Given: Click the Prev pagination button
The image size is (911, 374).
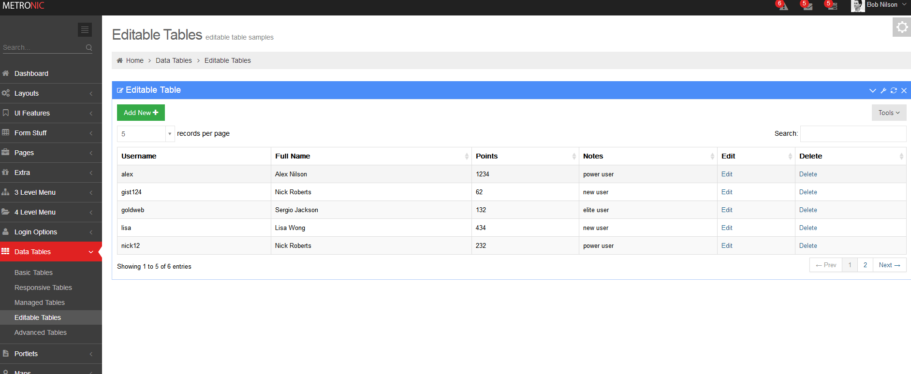Looking at the screenshot, I should click(x=826, y=265).
